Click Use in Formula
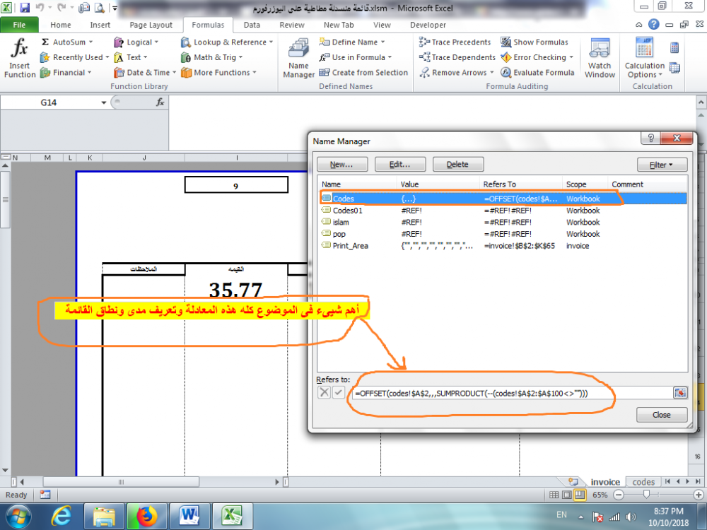This screenshot has width=707, height=530. [356, 57]
